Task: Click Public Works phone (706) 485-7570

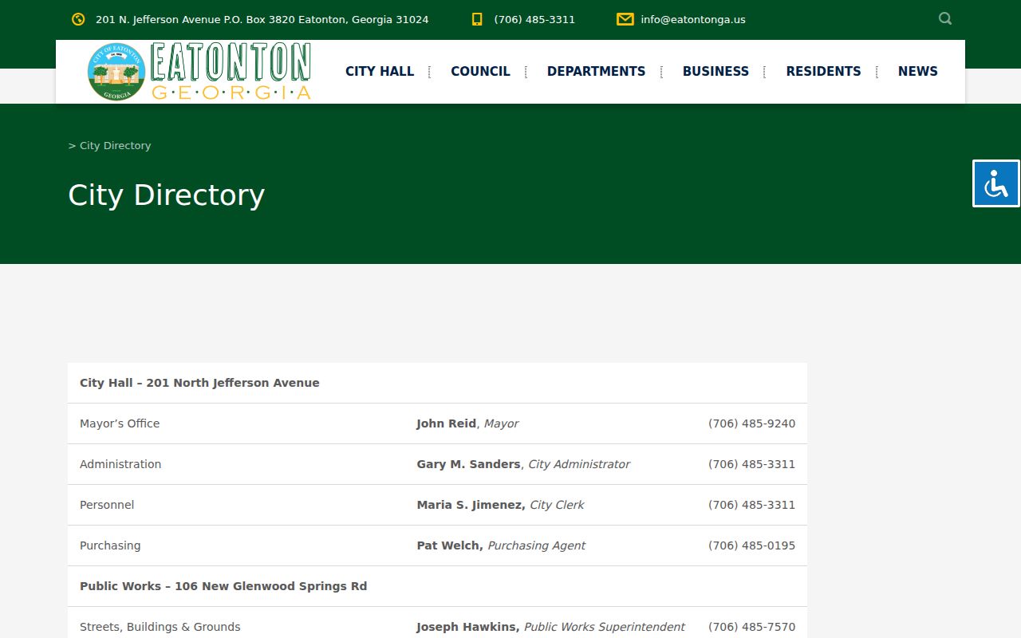Action: click(x=751, y=627)
